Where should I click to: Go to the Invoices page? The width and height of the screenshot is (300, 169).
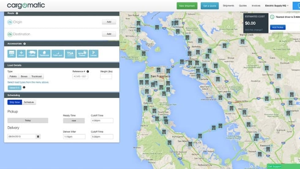(x=256, y=6)
